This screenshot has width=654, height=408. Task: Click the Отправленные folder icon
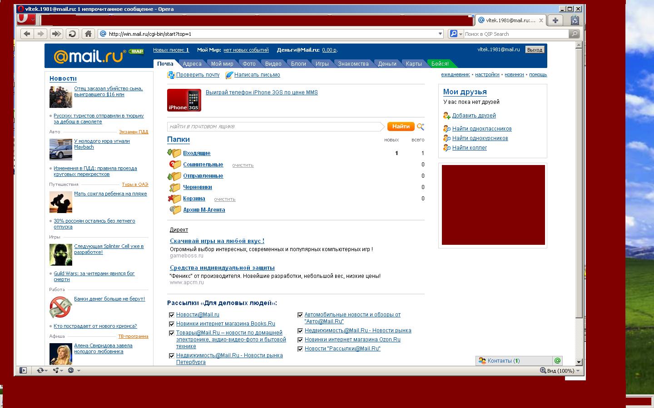tap(174, 176)
